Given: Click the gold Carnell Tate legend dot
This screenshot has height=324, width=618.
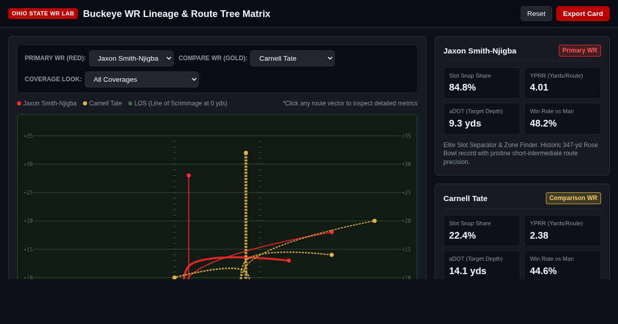Looking at the screenshot, I should (85, 103).
